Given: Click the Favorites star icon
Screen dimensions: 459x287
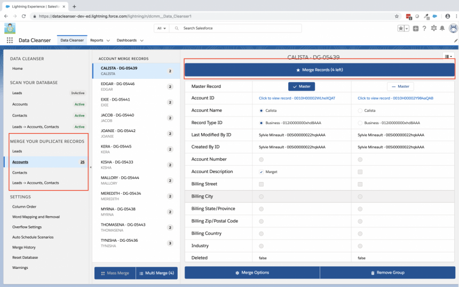Looking at the screenshot, I should pos(401,28).
